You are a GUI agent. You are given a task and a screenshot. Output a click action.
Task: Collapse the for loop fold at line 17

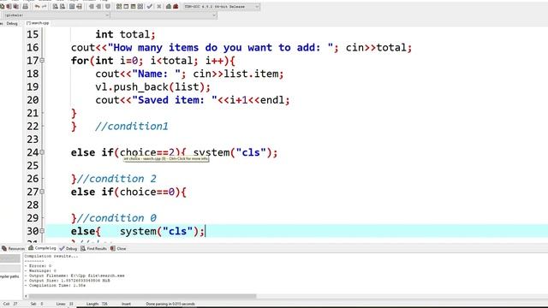tap(42, 61)
